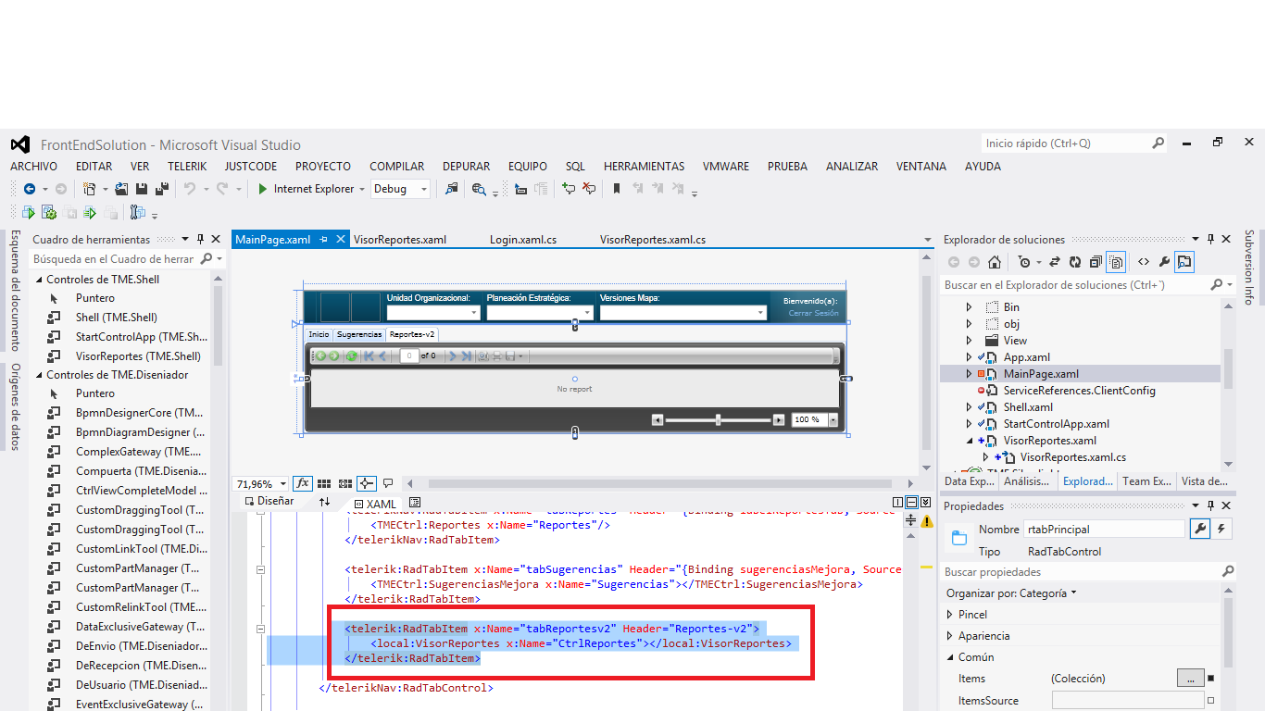Switch to the VisorReportes.xaml tab

pyautogui.click(x=399, y=240)
